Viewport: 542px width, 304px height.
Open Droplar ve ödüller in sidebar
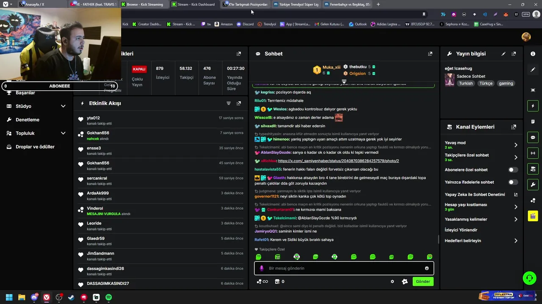[35, 147]
